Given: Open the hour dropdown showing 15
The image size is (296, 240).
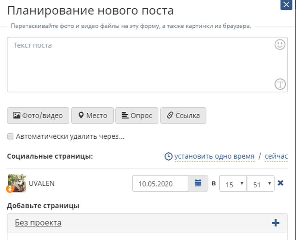Looking at the screenshot, I should click(x=233, y=183).
